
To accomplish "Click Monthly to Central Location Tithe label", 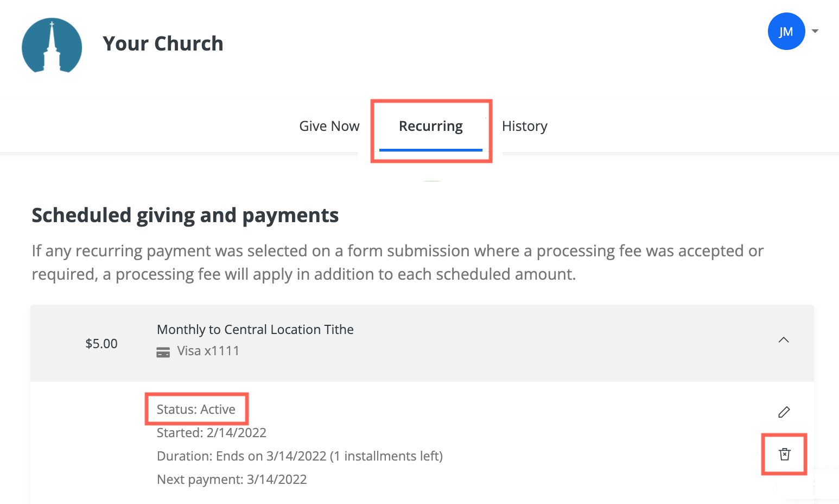I will pyautogui.click(x=255, y=330).
